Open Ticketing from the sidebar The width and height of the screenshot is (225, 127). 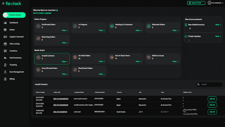pyautogui.click(x=13, y=65)
